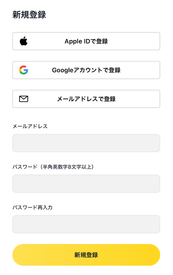Click the Google G logo icon
Image resolution: width=173 pixels, height=275 pixels.
pyautogui.click(x=24, y=70)
